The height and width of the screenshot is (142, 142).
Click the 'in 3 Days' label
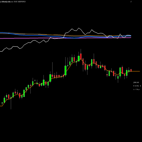(136, 89)
